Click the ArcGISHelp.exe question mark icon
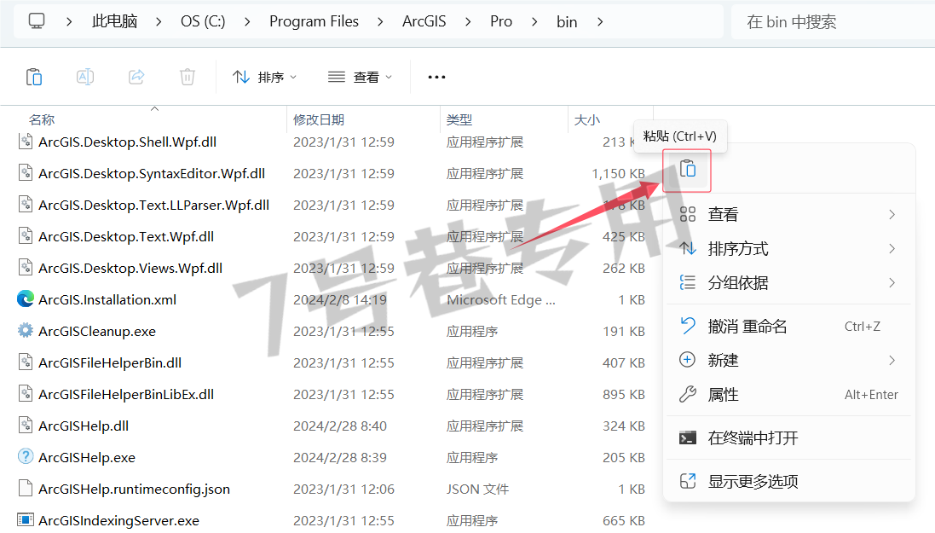 25,456
